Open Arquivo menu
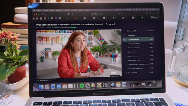 [46, 10]
